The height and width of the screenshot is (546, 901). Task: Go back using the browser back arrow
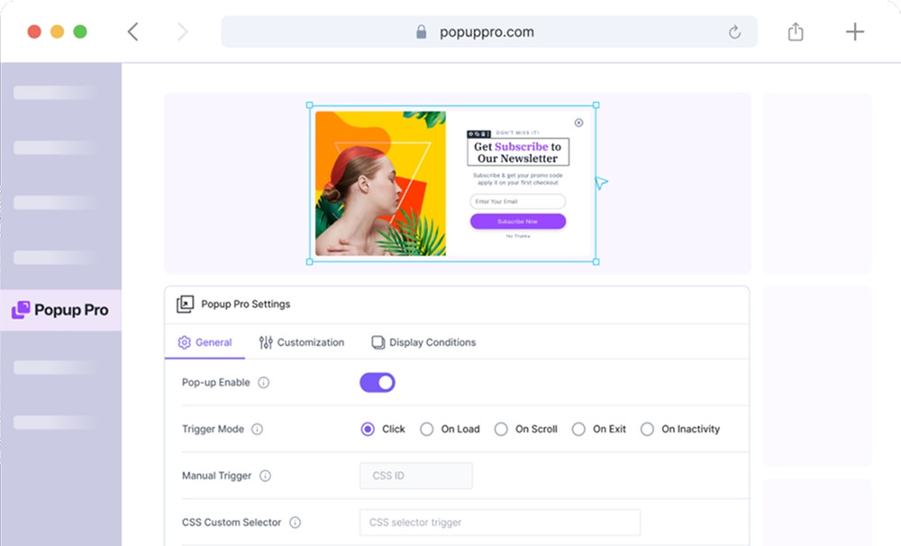click(132, 32)
